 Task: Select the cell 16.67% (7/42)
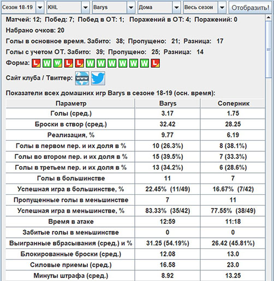click(233, 189)
